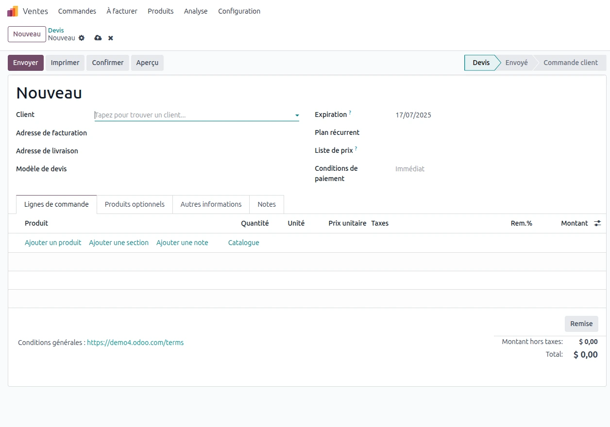The image size is (610, 427).
Task: Discard changes with the X icon
Action: point(111,38)
